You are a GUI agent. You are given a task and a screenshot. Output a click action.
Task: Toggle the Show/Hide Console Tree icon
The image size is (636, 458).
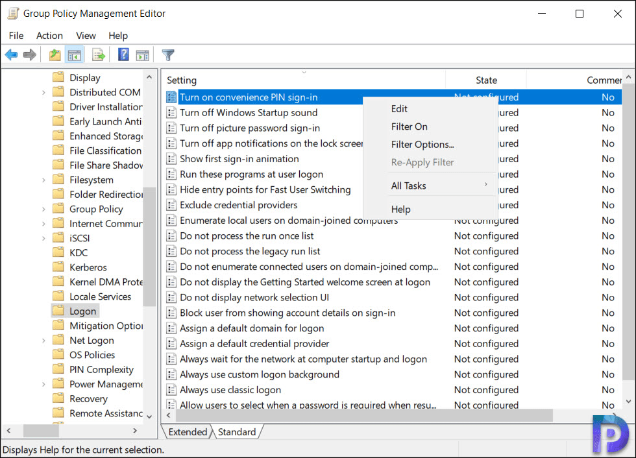(75, 54)
